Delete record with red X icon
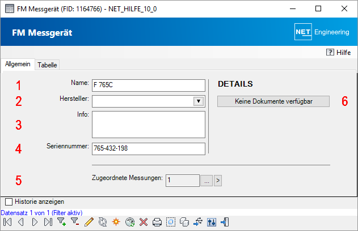 144,222
